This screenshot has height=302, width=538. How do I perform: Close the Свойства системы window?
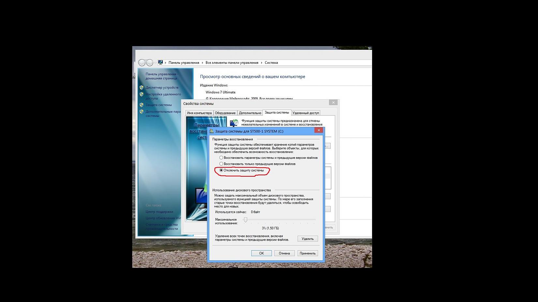(333, 103)
